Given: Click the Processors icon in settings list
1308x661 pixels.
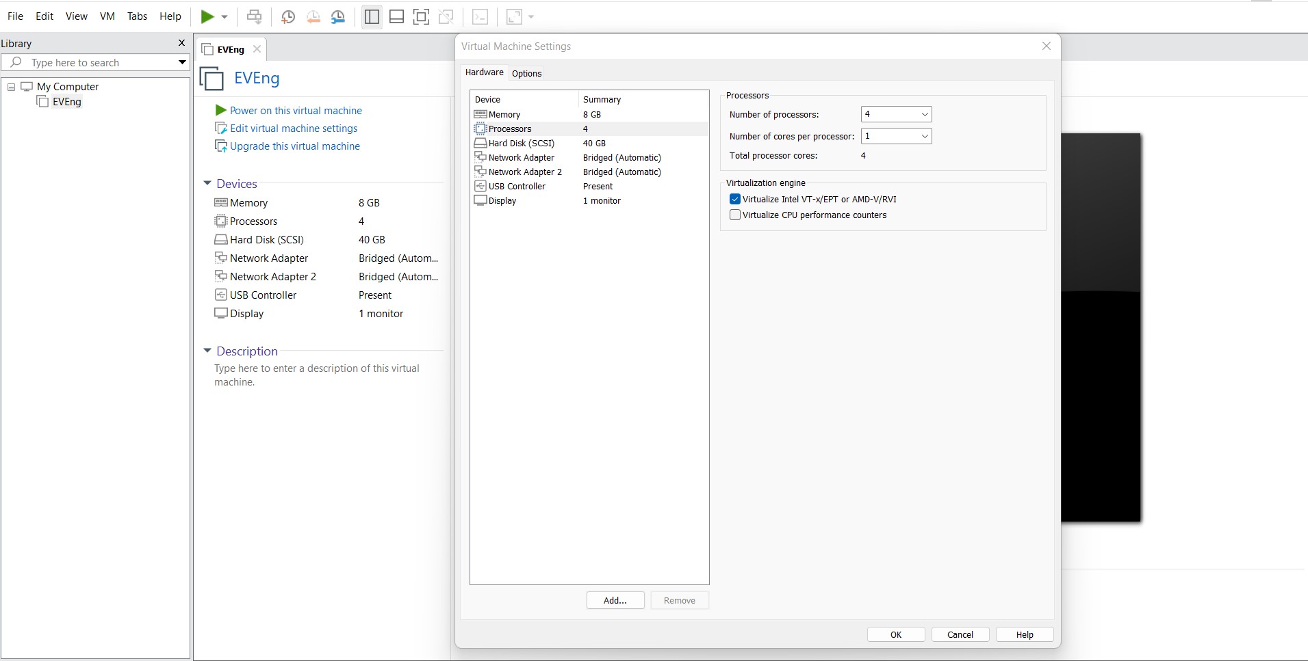Looking at the screenshot, I should tap(480, 129).
